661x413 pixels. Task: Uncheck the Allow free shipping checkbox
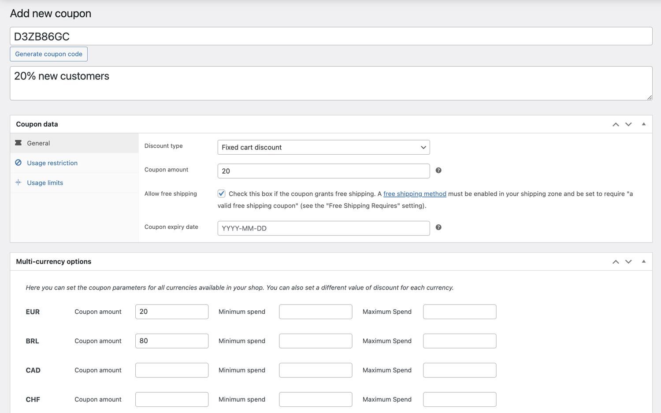click(222, 193)
